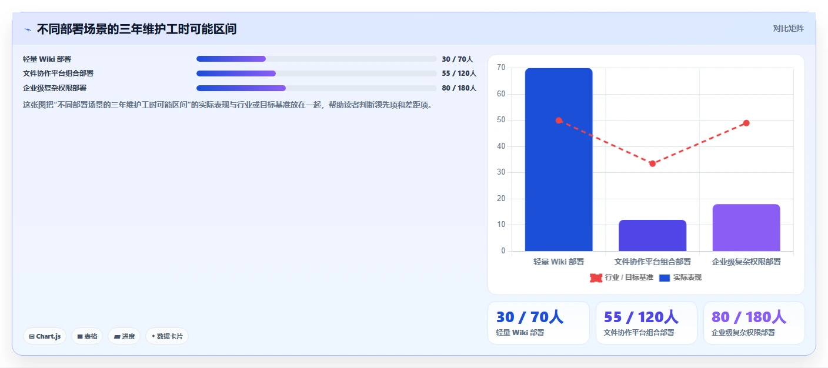Screen dimensions: 828x368
Task: Open the 30 / 70人 data card
Action: coord(538,323)
